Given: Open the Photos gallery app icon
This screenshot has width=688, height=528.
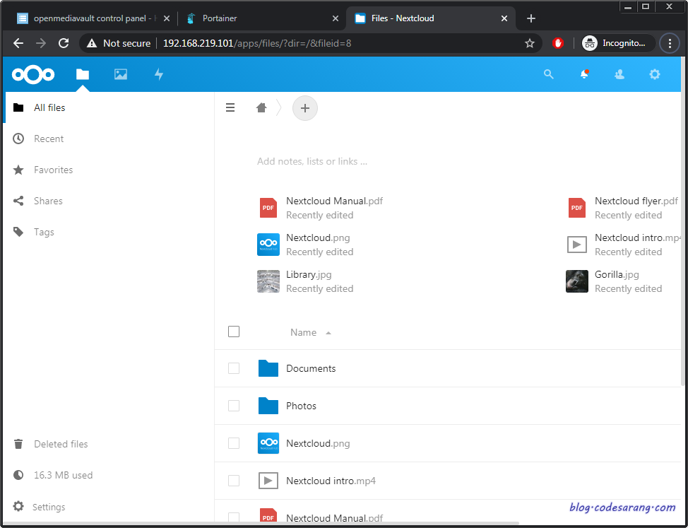Looking at the screenshot, I should (121, 74).
